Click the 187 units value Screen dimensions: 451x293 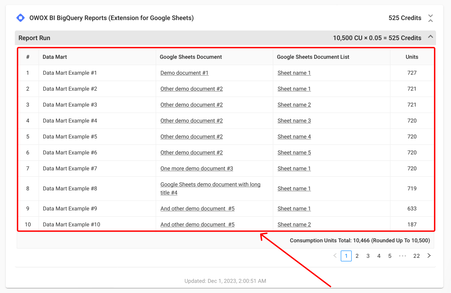click(412, 225)
